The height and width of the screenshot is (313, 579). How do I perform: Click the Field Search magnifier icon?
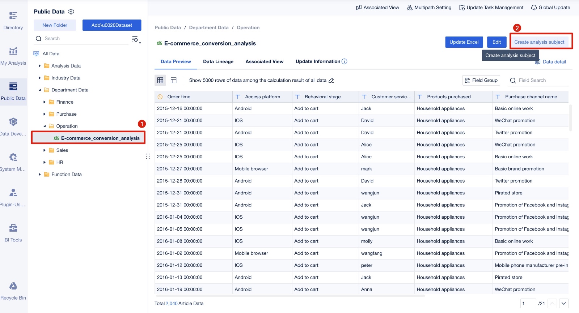click(x=513, y=81)
